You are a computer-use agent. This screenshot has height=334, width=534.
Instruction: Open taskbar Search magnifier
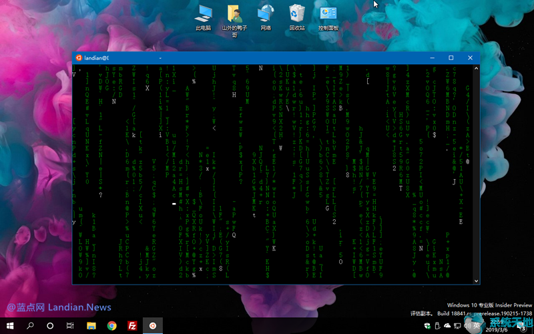[30, 326]
